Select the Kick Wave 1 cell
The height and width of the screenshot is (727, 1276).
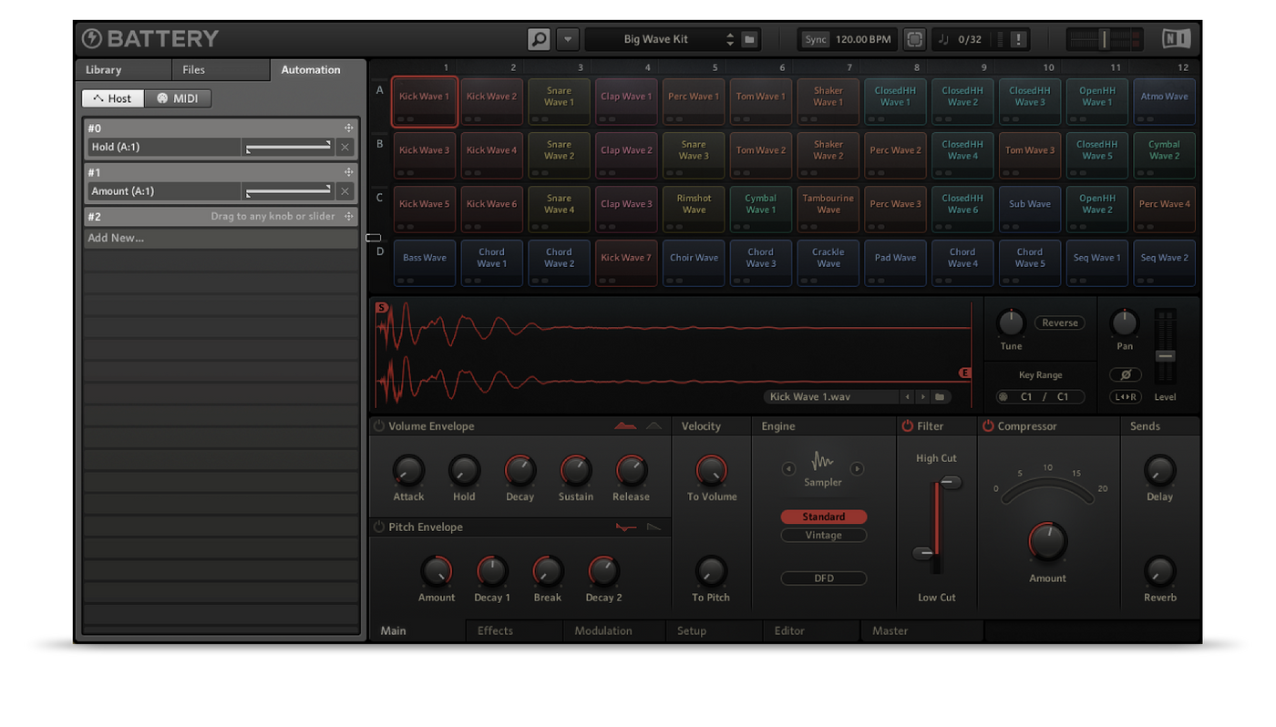tap(425, 101)
